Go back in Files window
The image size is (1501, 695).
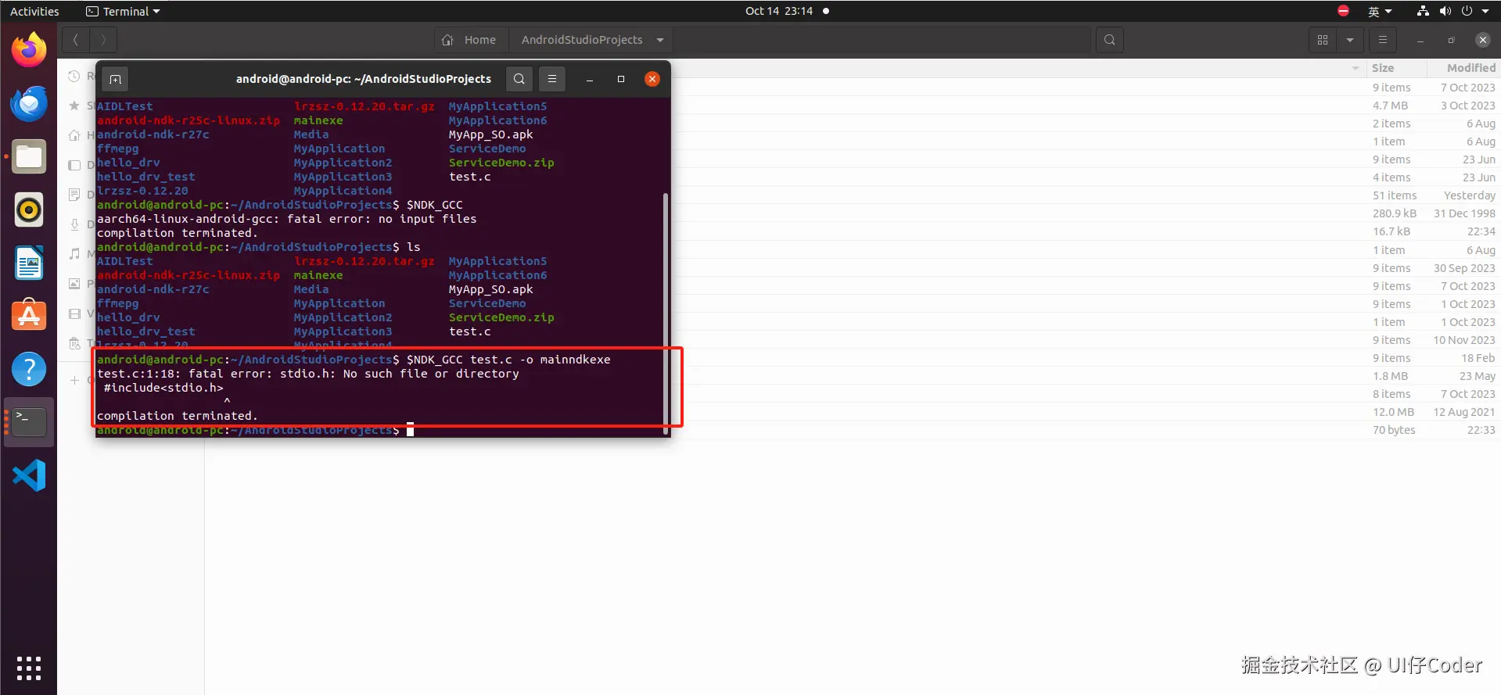75,40
